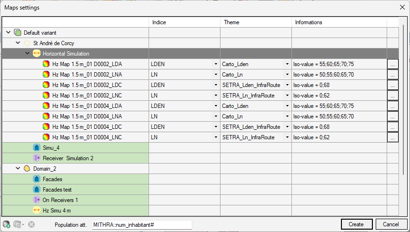Collapse the Default variant node

point(9,32)
